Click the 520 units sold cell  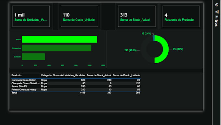[x=83, y=80]
